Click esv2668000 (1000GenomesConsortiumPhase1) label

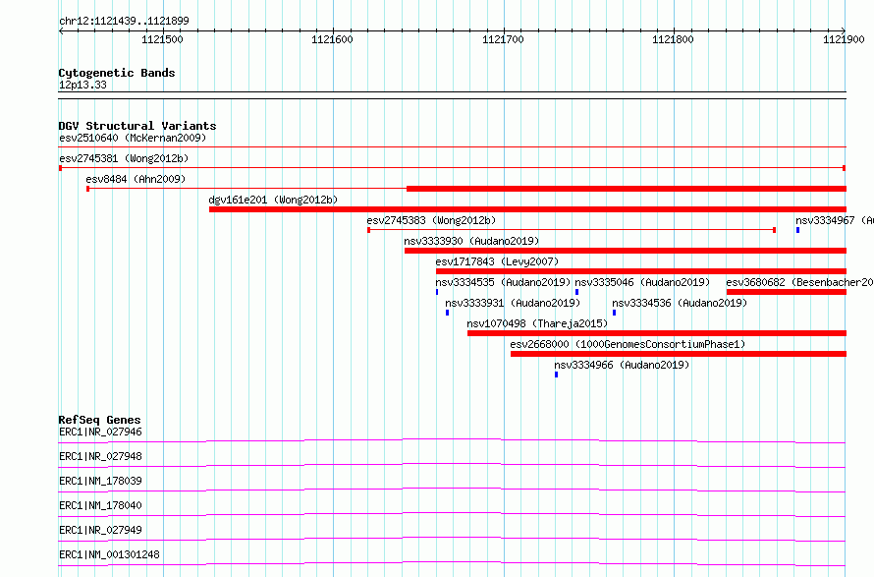point(628,344)
